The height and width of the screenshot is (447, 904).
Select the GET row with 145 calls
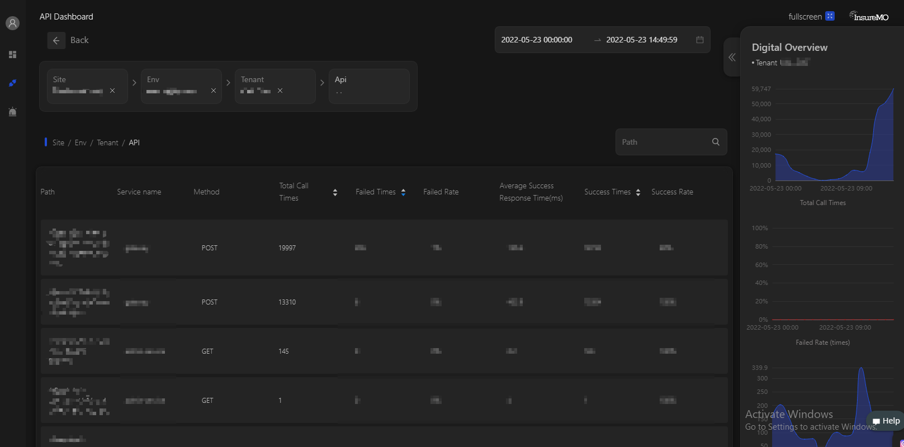click(x=384, y=351)
